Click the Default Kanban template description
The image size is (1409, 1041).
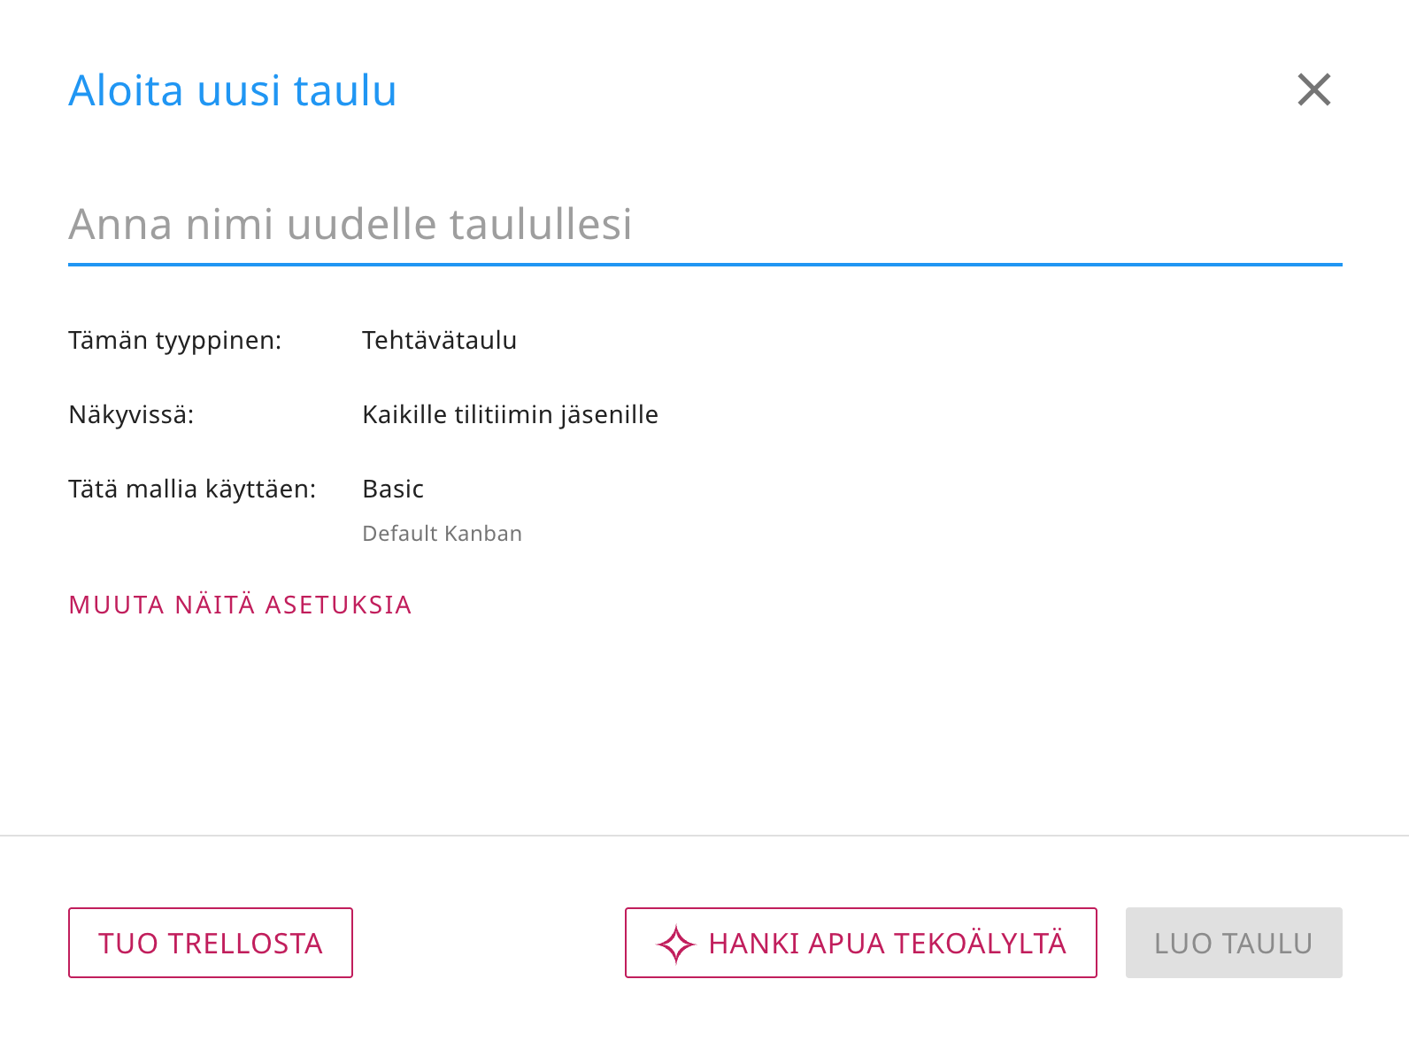pos(442,534)
